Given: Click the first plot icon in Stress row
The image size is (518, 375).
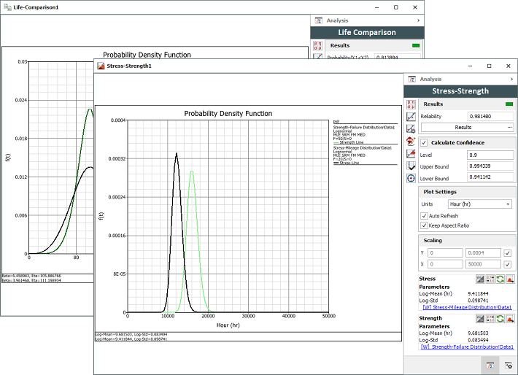Looking at the screenshot, I should (x=479, y=279).
